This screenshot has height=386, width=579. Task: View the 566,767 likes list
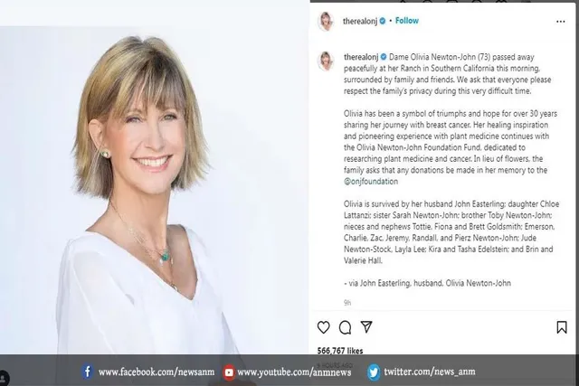pos(340,351)
